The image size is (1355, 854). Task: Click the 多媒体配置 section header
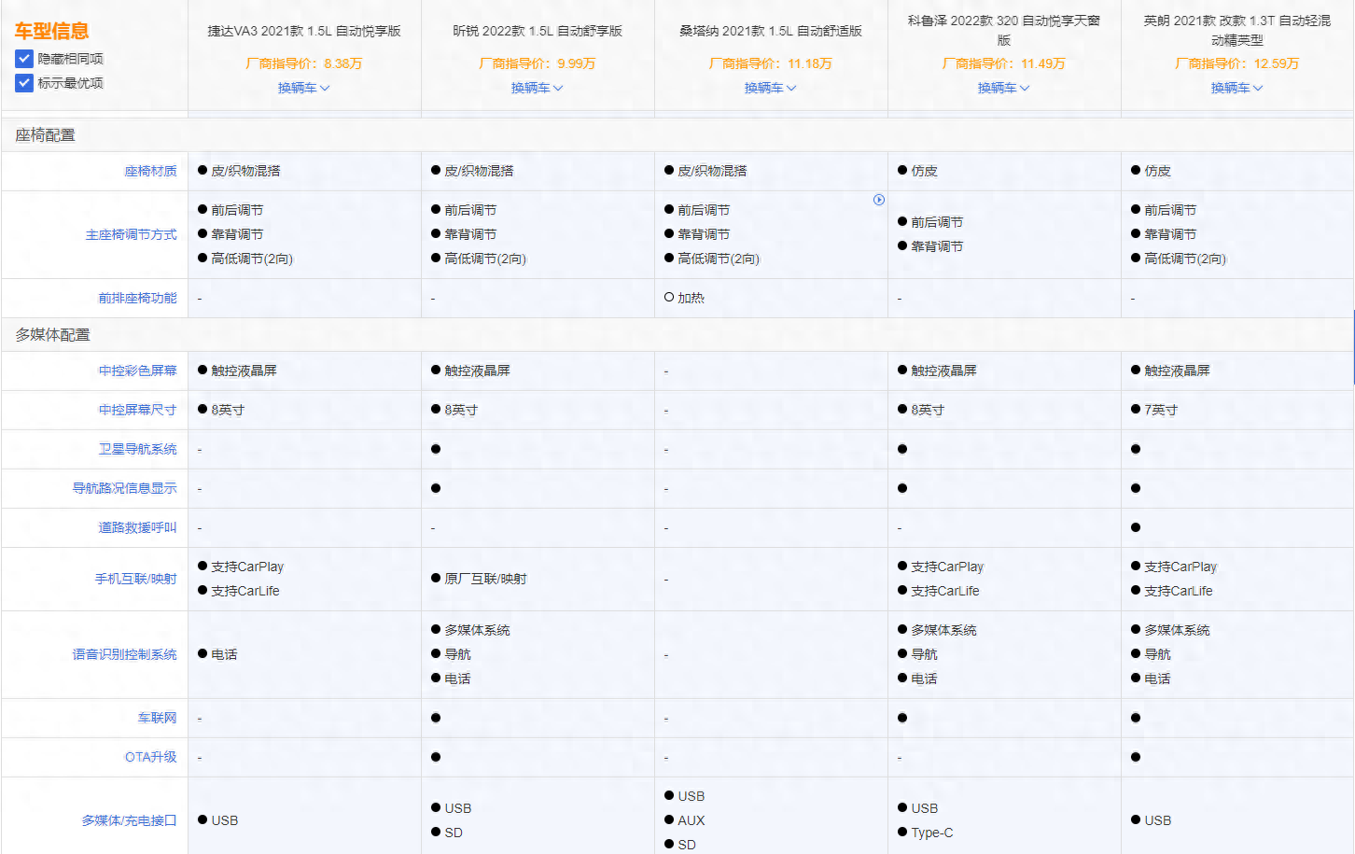point(52,335)
